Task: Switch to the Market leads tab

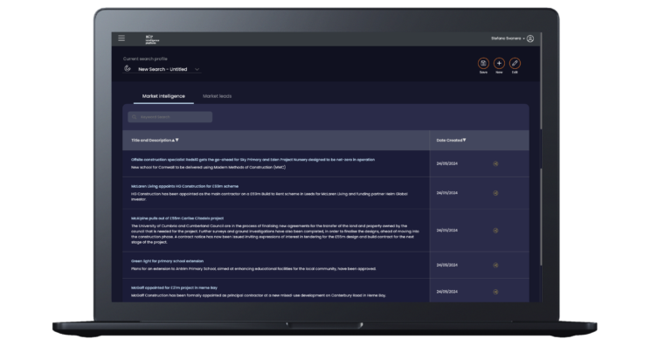Action: (217, 96)
